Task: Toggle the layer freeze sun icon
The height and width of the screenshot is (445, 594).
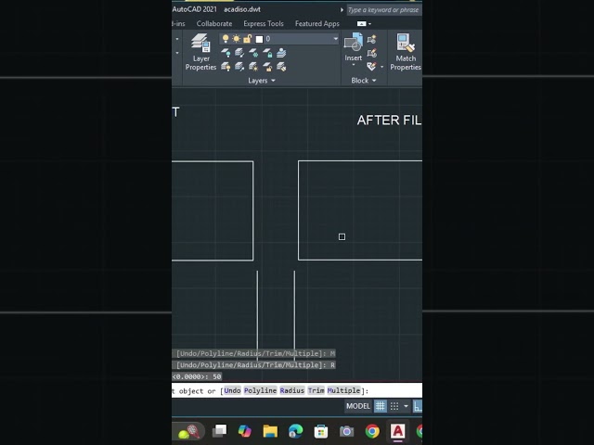Action: (236, 39)
